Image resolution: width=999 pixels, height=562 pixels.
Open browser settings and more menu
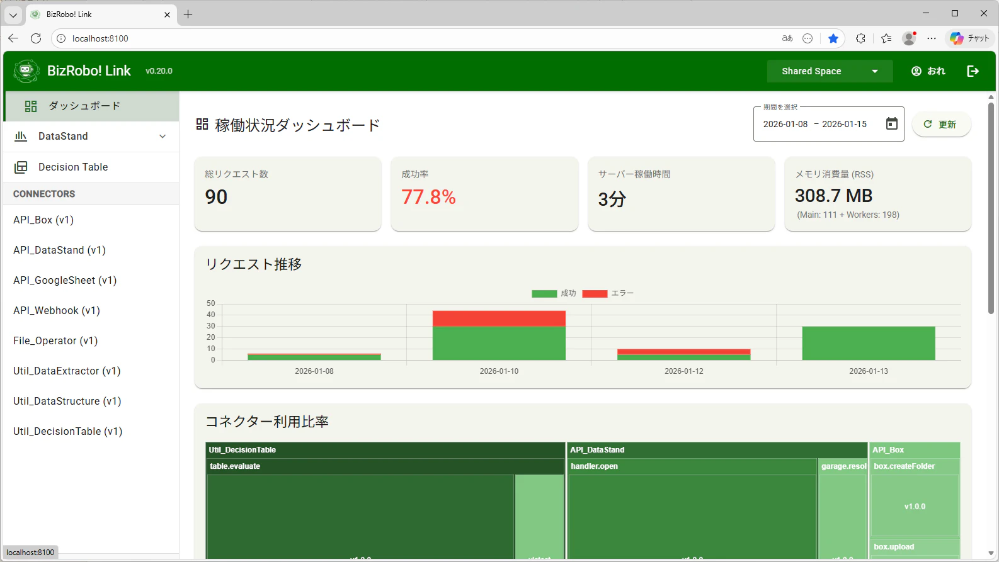click(x=932, y=38)
